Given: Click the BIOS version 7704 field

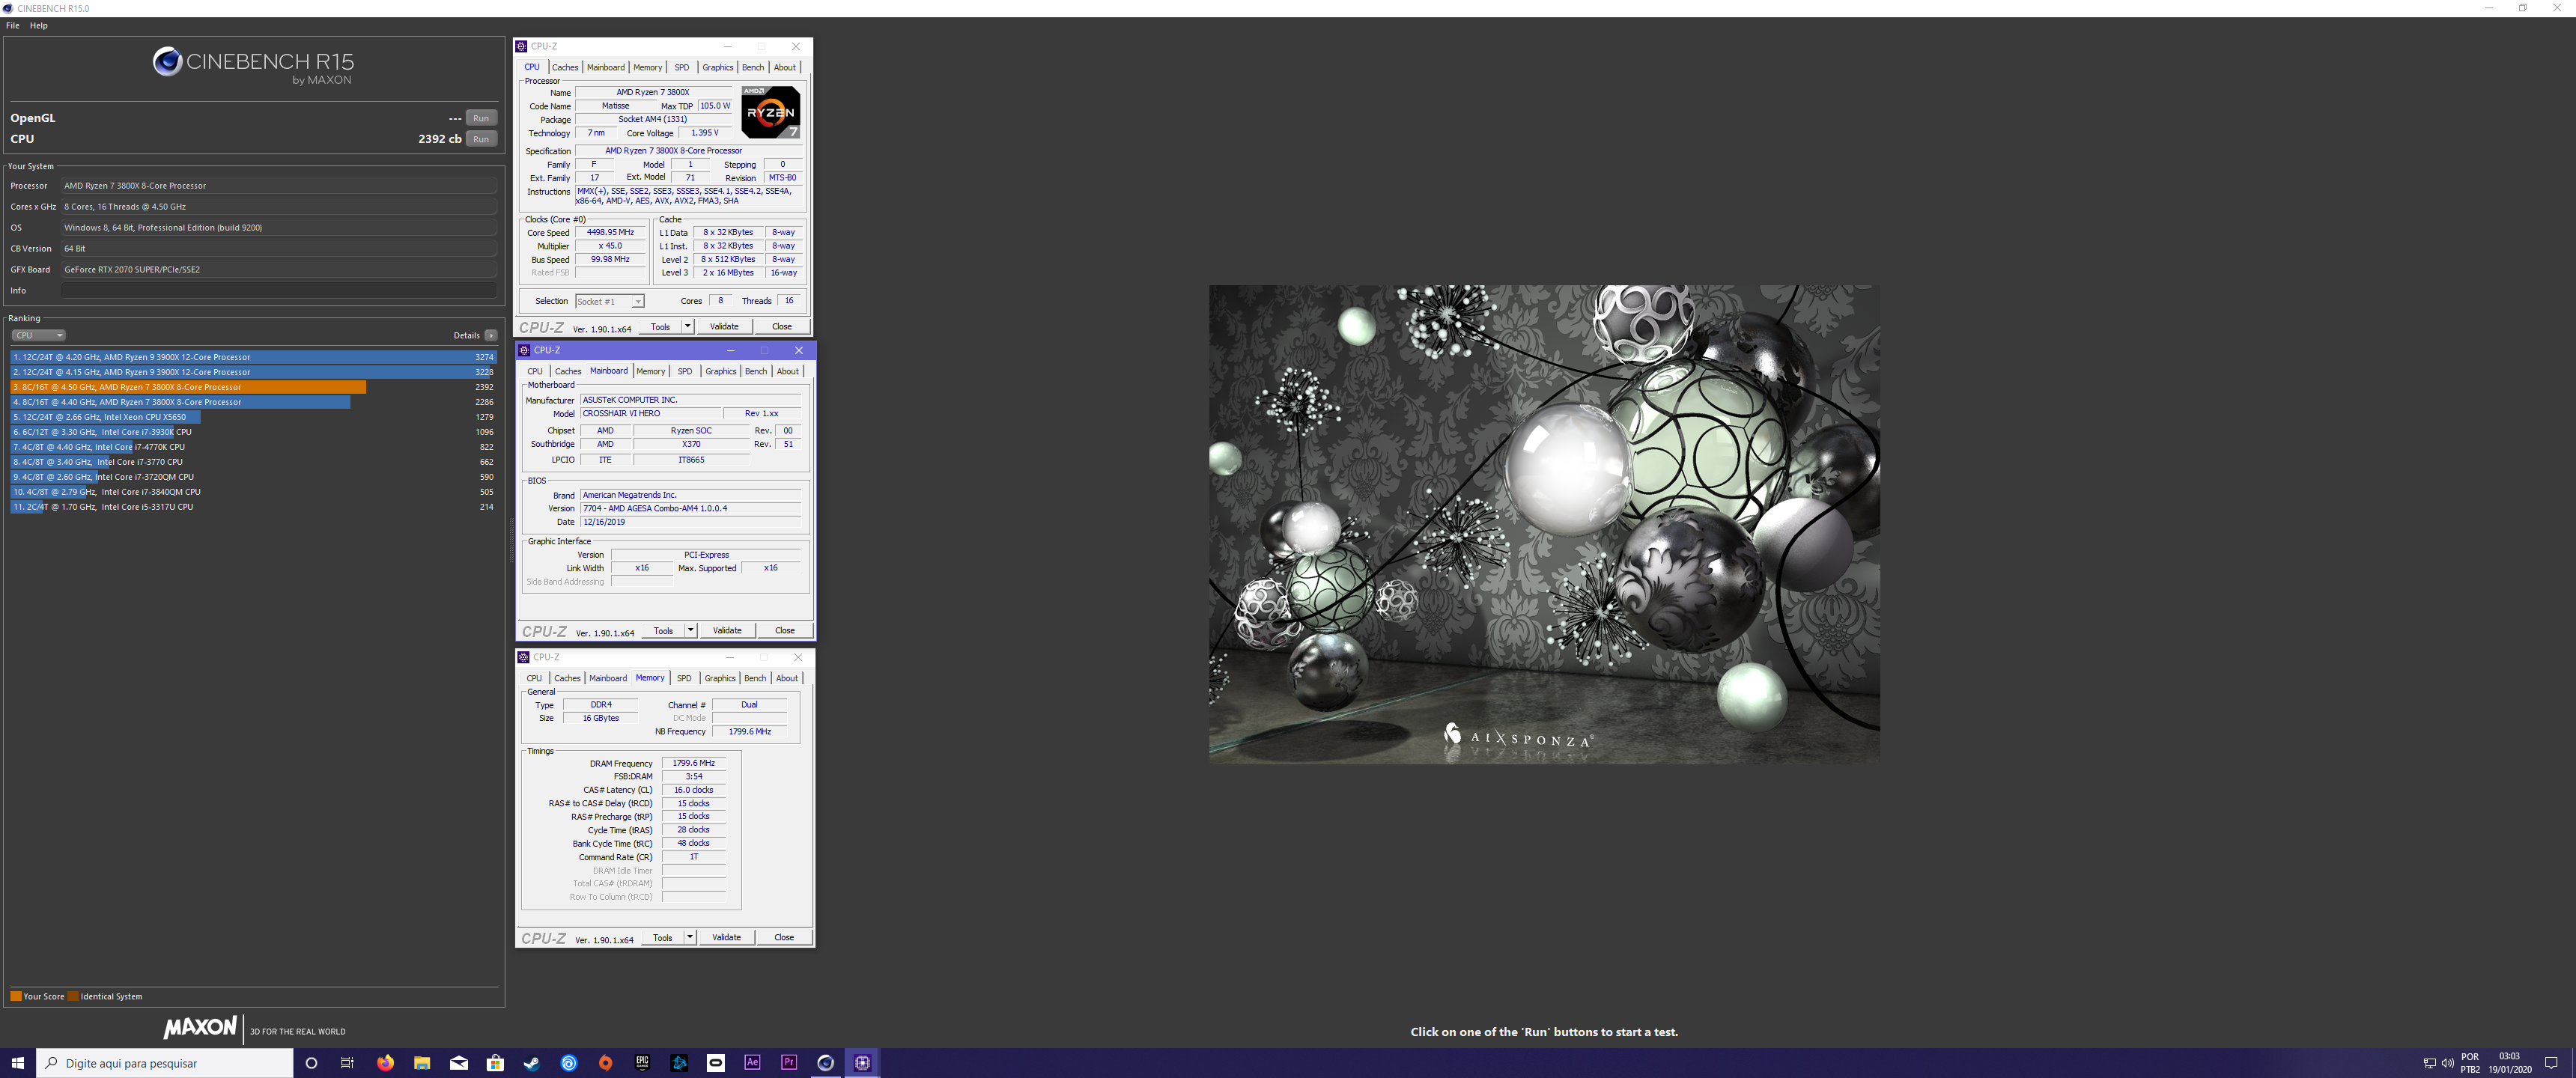Looking at the screenshot, I should pyautogui.click(x=691, y=508).
